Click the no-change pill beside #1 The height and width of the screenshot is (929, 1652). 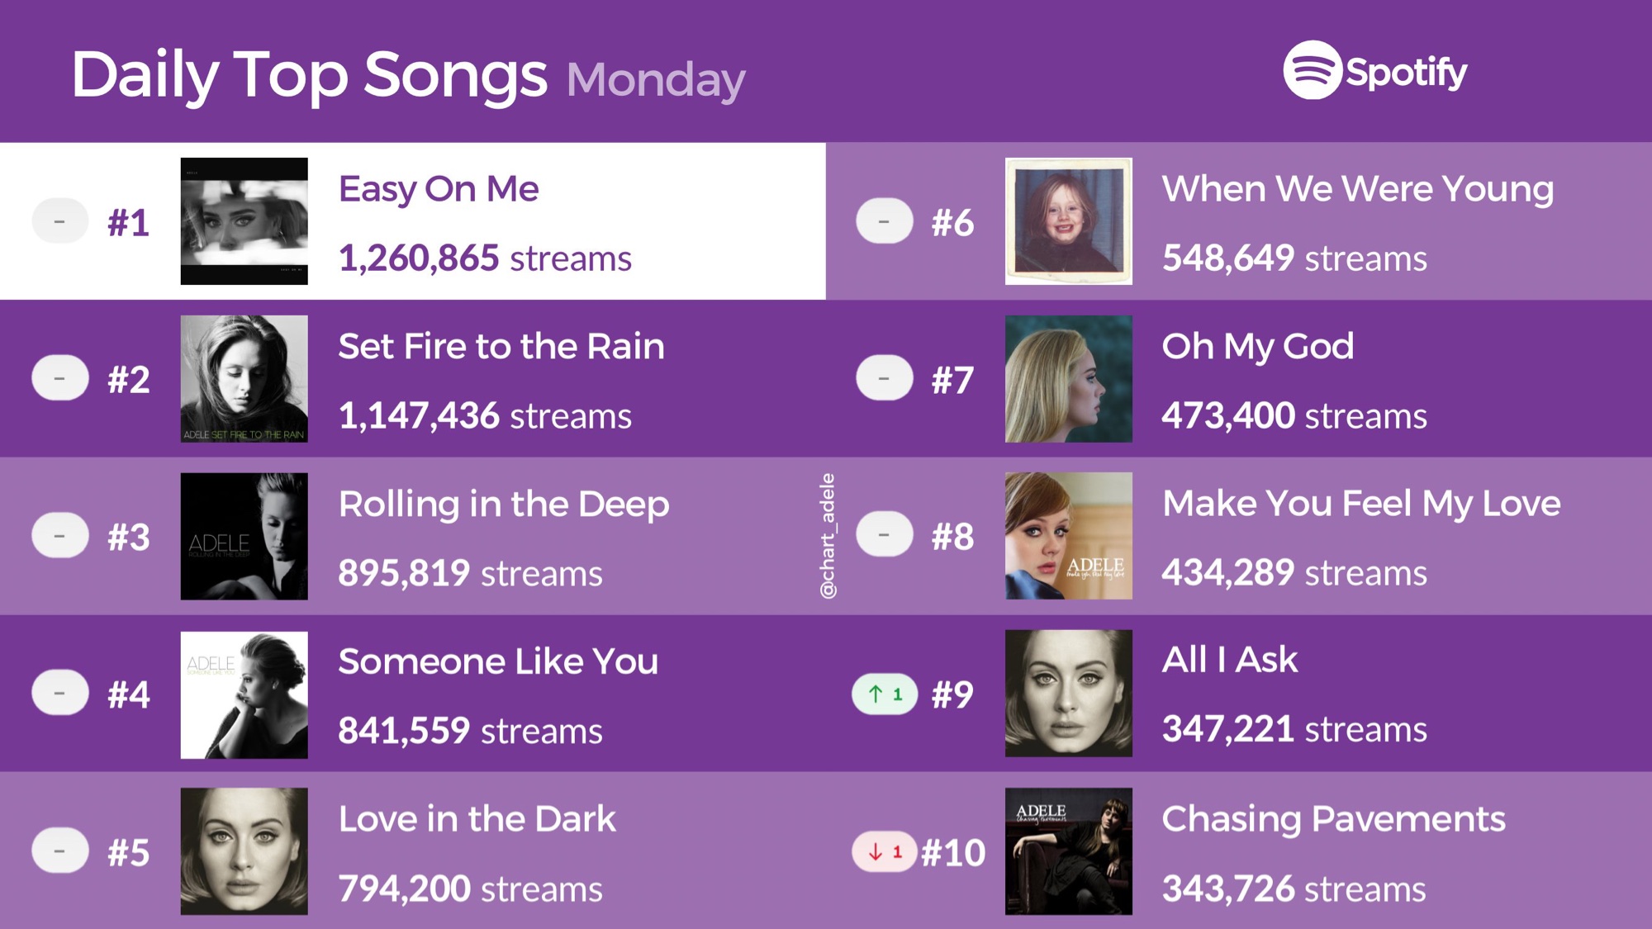tap(60, 220)
